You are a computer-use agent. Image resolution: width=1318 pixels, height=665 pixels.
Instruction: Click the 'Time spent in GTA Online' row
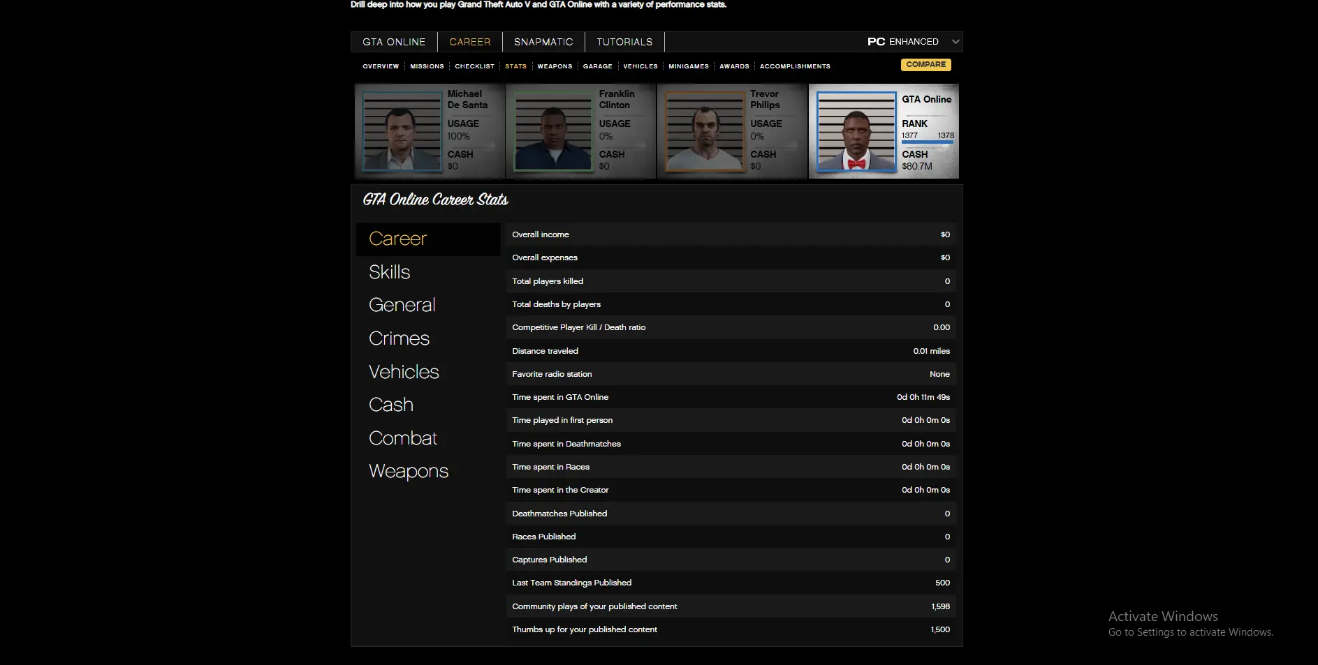coord(731,397)
